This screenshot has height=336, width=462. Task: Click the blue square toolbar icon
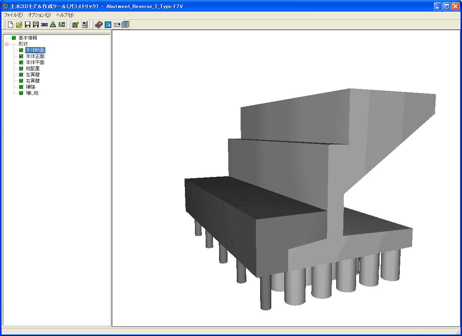click(108, 25)
